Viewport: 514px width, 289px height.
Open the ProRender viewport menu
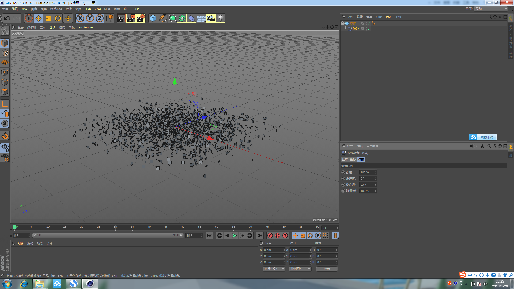pos(86,27)
